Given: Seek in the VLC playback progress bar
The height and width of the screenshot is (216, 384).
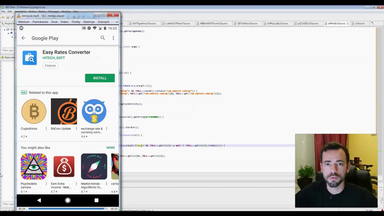Looking at the screenshot, I should point(68,208).
